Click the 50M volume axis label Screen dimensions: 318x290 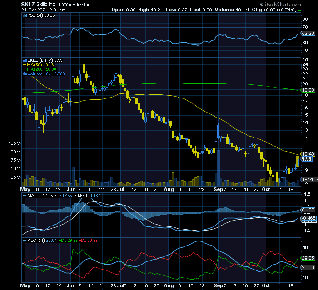pos(15,169)
